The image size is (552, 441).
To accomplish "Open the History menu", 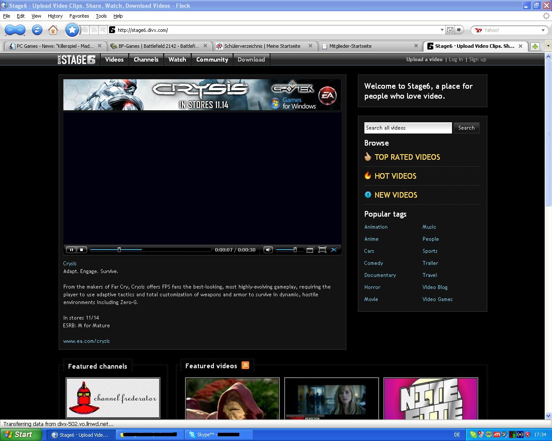I will (x=55, y=16).
